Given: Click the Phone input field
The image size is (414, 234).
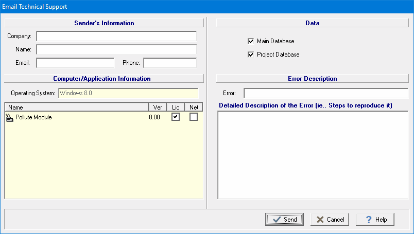Looking at the screenshot, I should coord(170,63).
